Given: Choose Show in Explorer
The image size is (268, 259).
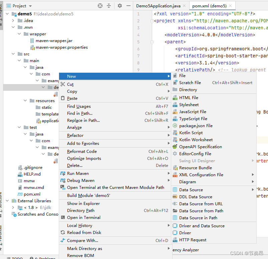Looking at the screenshot, I should click(115, 204).
